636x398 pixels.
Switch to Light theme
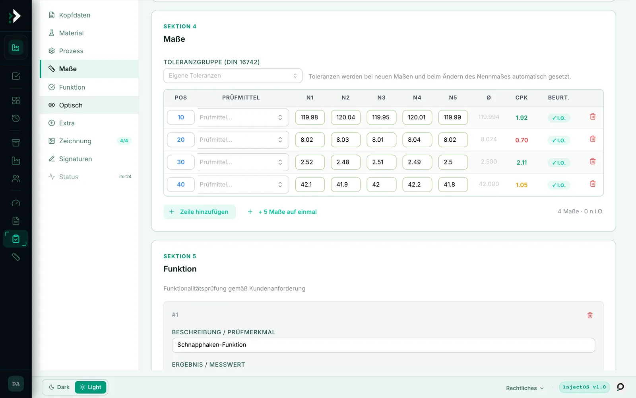coord(91,387)
